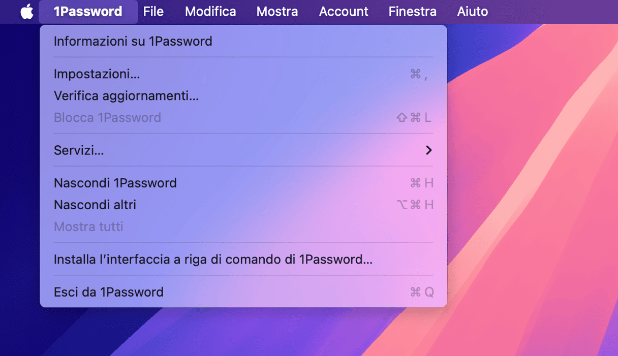Screen dimensions: 618x356
Task: Select Nascondi 1Password
Action: point(115,183)
